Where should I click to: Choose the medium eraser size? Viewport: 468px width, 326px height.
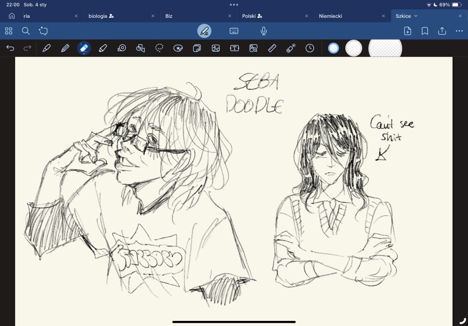click(x=354, y=48)
